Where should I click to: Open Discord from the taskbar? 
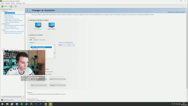click(17, 104)
